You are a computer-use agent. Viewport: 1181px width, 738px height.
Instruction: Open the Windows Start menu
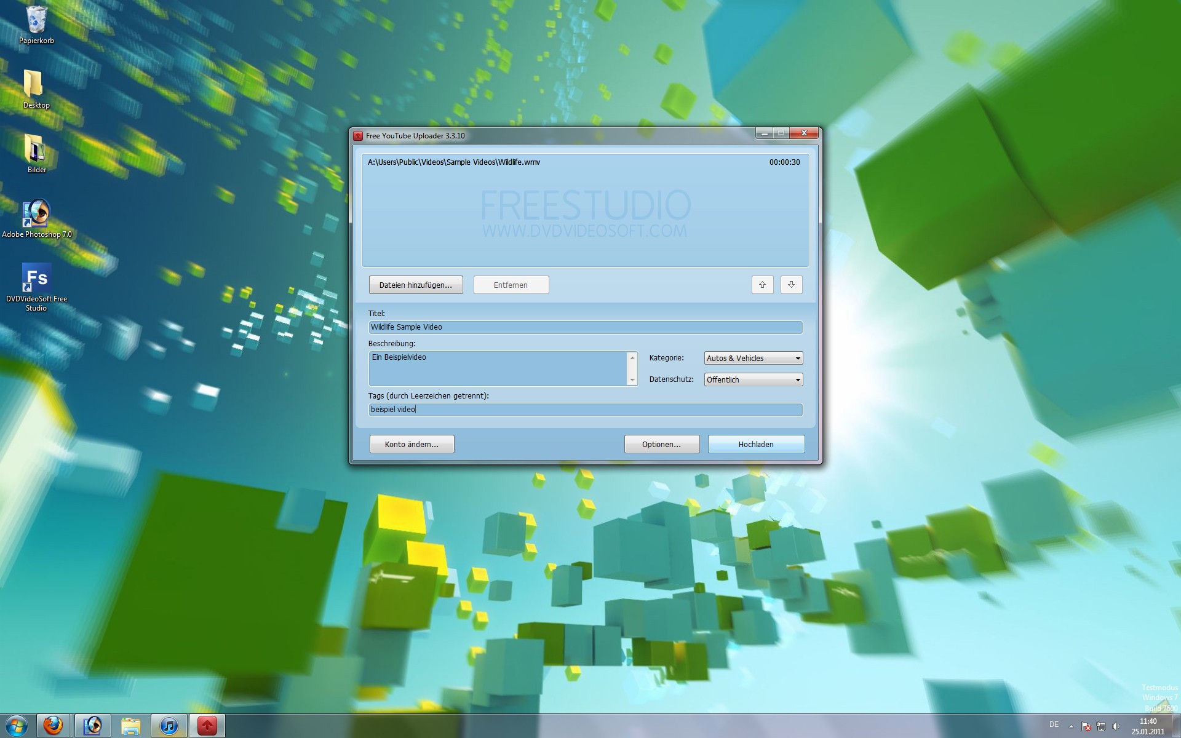pyautogui.click(x=17, y=726)
